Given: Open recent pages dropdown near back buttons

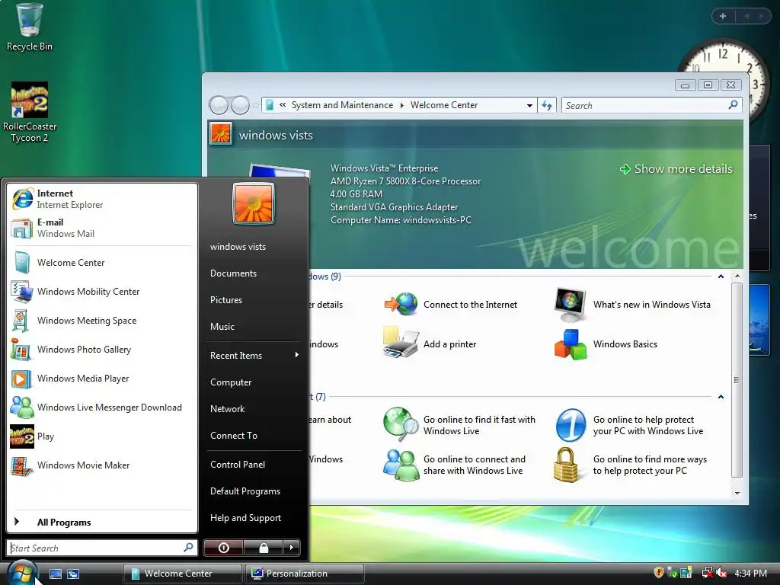Looking at the screenshot, I should [255, 105].
